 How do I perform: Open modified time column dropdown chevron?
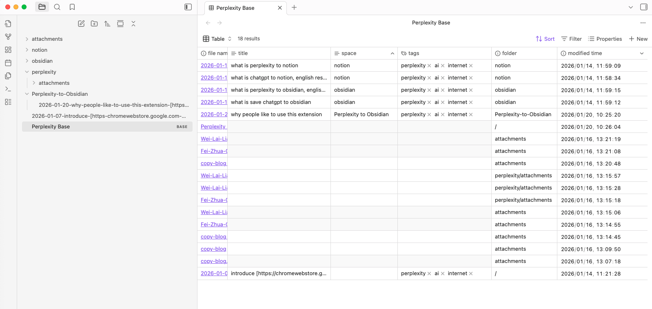pos(642,53)
